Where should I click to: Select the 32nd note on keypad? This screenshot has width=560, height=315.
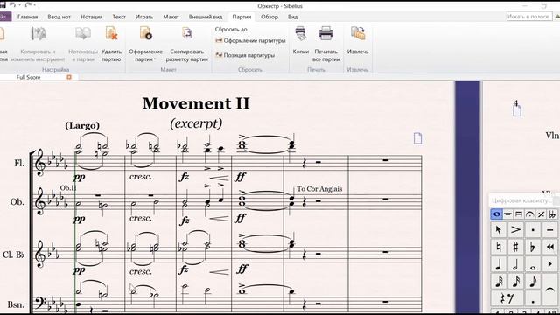(x=498, y=282)
